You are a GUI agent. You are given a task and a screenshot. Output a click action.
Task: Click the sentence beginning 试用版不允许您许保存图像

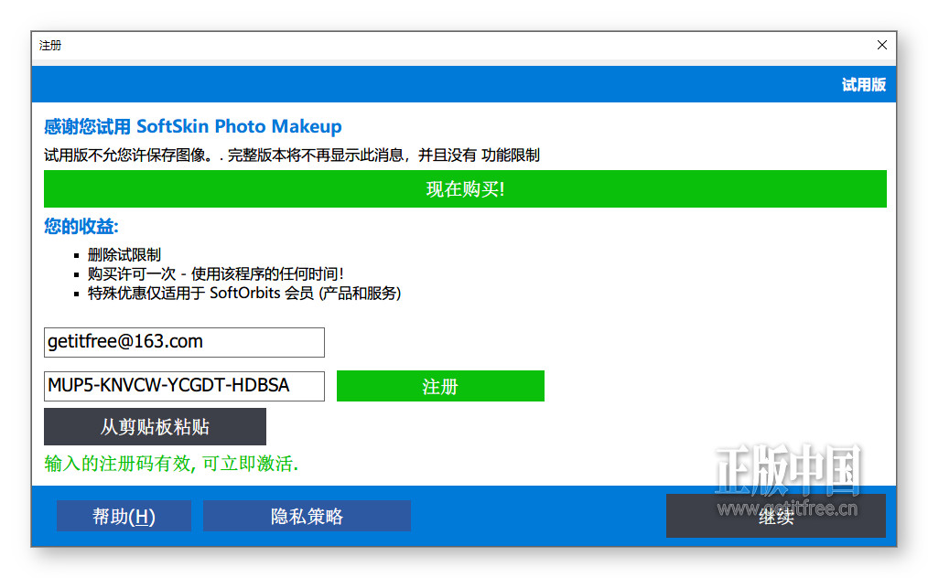click(292, 155)
